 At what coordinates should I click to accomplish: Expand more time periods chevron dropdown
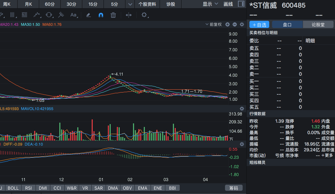pos(130,4)
